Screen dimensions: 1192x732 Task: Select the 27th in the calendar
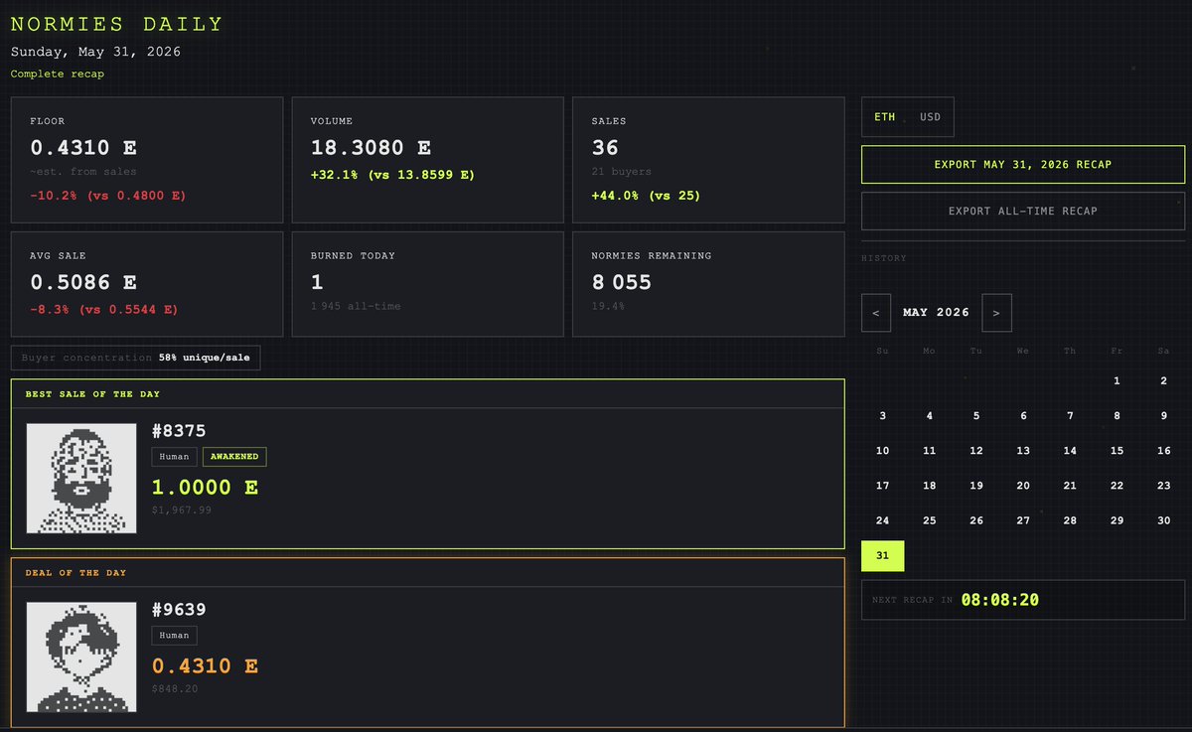pyautogui.click(x=1023, y=520)
